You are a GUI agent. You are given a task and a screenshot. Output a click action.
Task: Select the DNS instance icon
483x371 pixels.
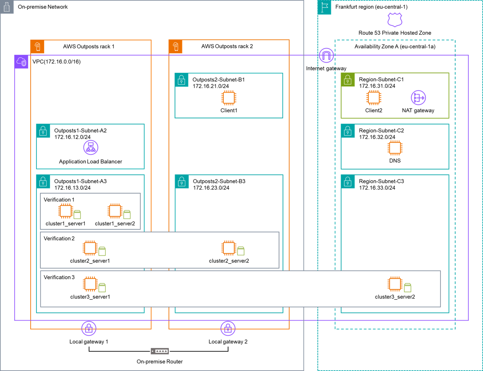[395, 148]
